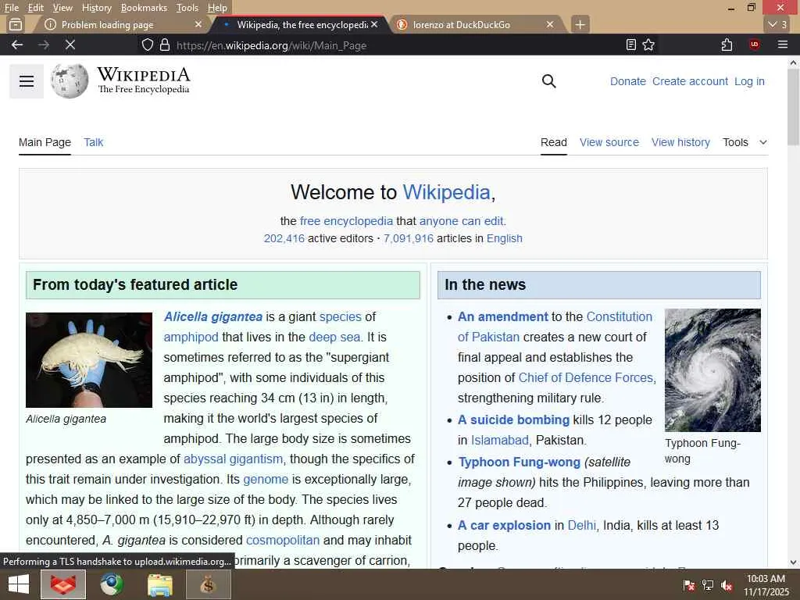This screenshot has width=800, height=600.
Task: Bookmark this page with star icon
Action: click(648, 45)
